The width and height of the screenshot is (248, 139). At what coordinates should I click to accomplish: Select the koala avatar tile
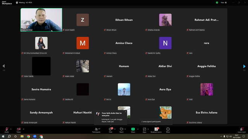point(165,112)
